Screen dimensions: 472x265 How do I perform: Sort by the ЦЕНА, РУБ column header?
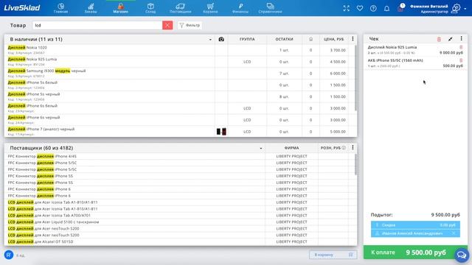pos(334,39)
